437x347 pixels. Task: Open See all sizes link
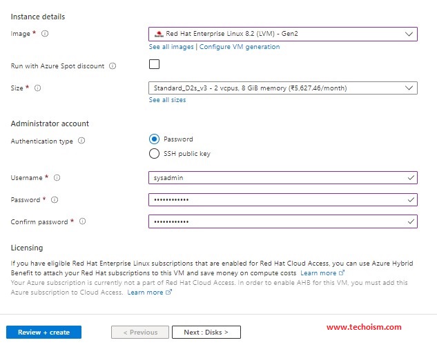(167, 100)
